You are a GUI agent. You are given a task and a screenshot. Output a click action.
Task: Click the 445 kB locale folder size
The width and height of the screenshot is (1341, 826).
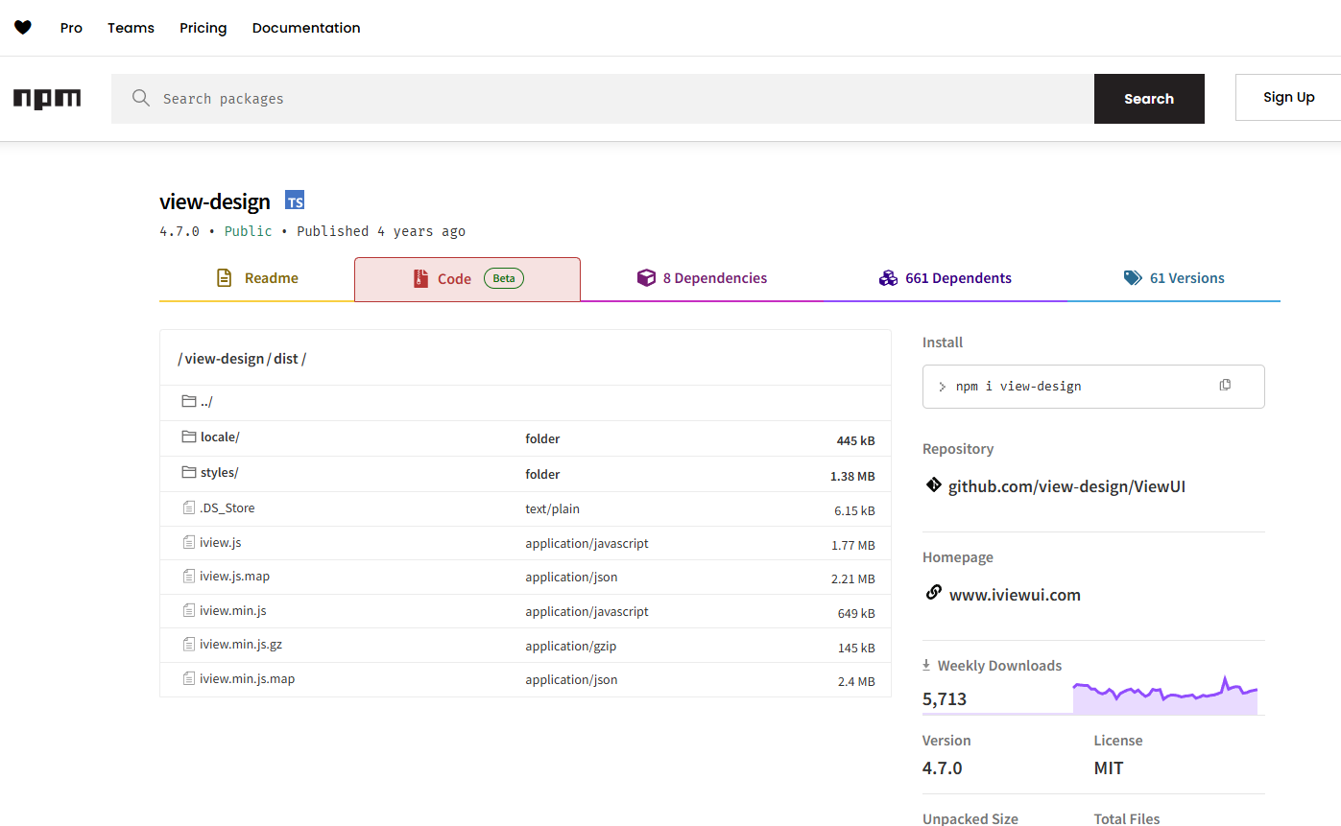click(x=855, y=441)
